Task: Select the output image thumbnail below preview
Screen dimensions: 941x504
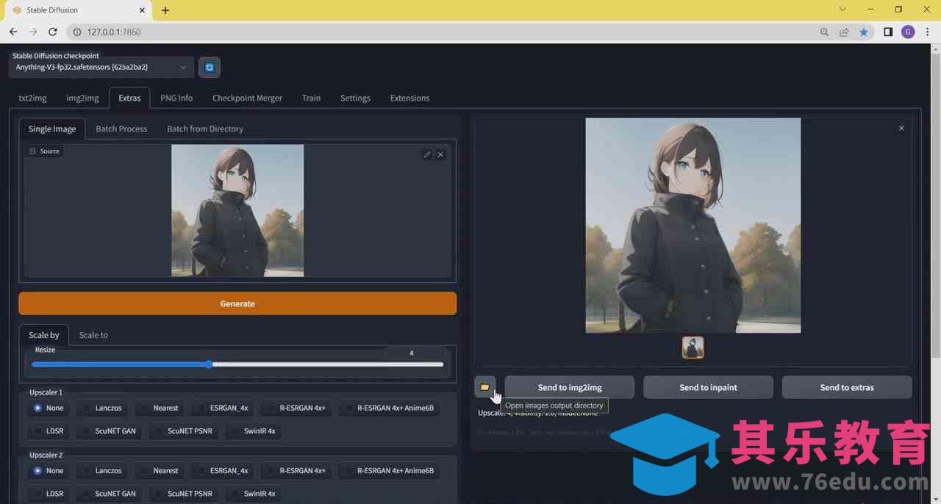Action: [693, 348]
